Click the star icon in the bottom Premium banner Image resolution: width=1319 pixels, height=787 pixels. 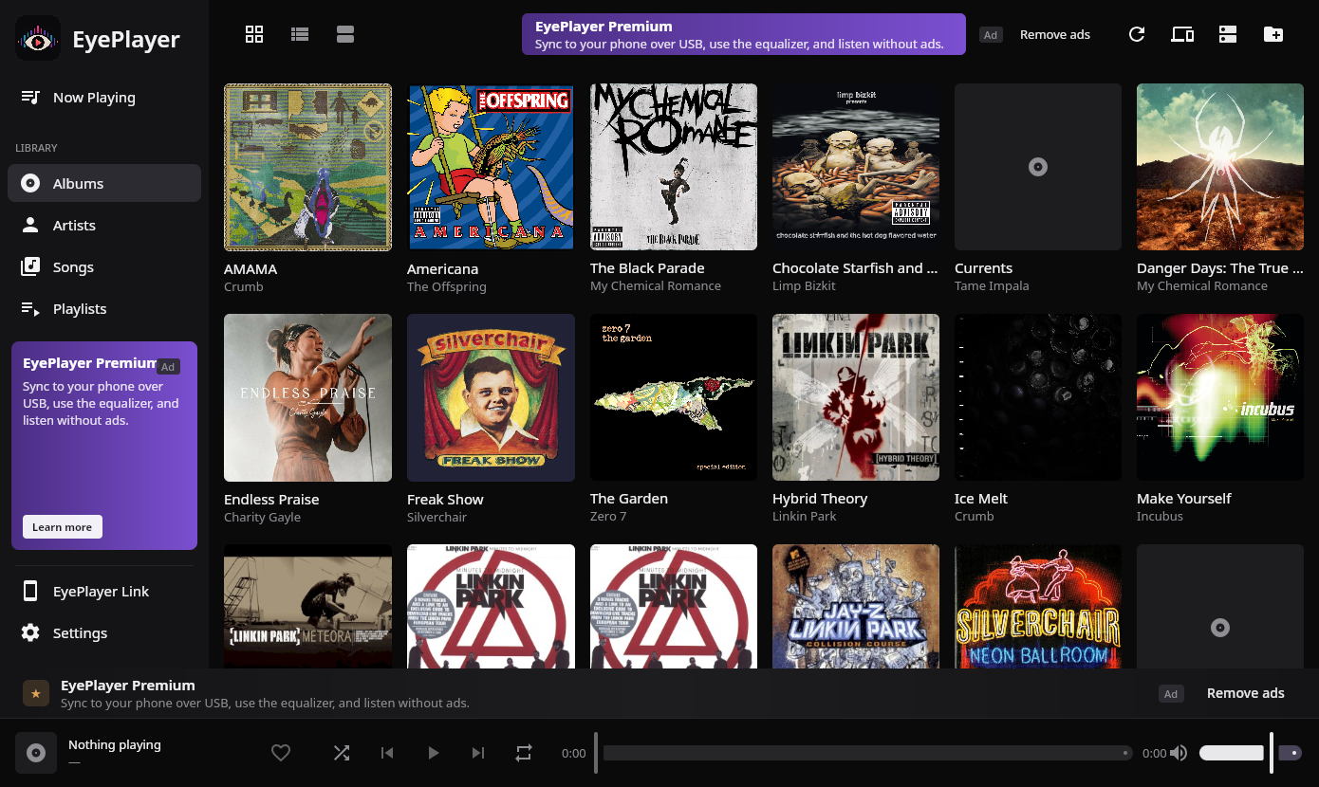36,693
